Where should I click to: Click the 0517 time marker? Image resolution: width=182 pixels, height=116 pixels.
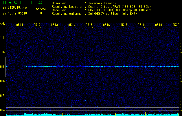[x=124, y=25]
